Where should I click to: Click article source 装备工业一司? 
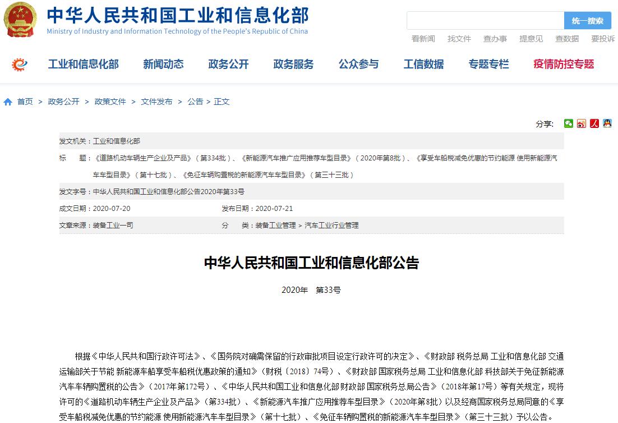[x=113, y=226]
